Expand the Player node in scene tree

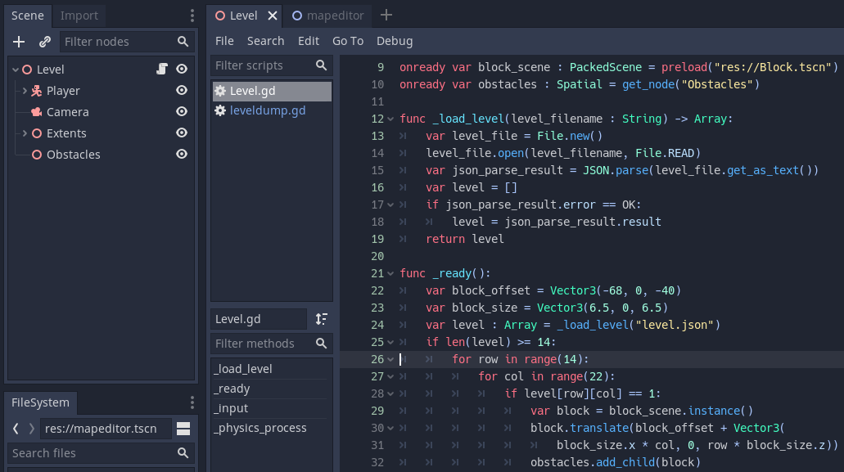25,91
